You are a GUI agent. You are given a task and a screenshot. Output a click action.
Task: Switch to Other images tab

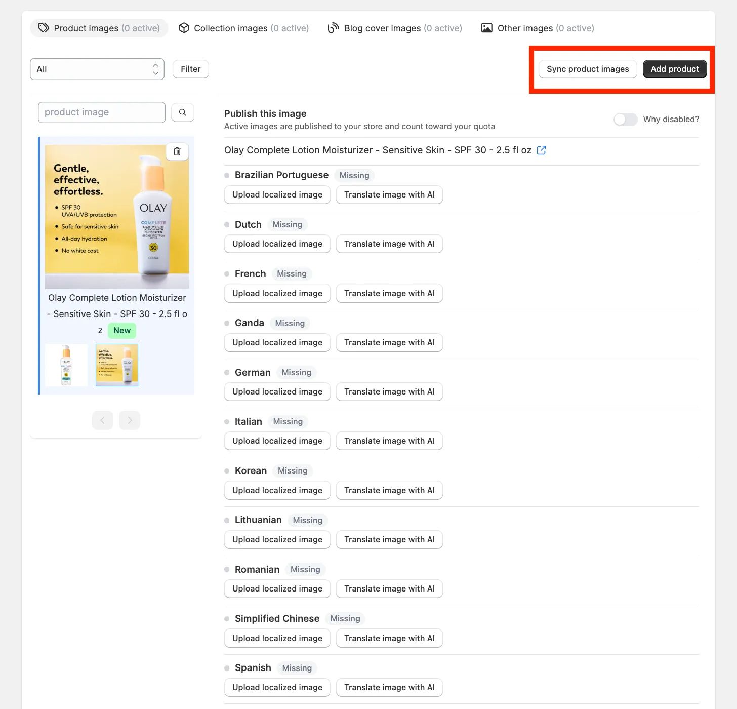(x=538, y=28)
